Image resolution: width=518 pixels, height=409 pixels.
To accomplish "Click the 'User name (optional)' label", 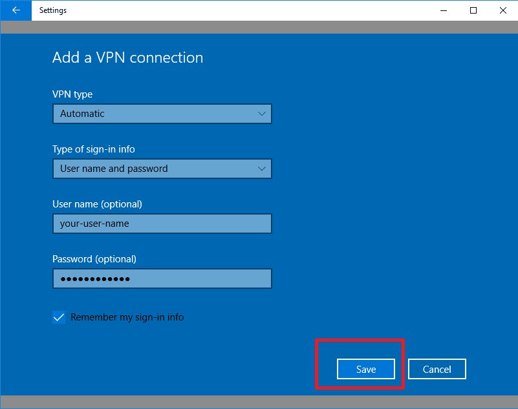I will click(97, 204).
